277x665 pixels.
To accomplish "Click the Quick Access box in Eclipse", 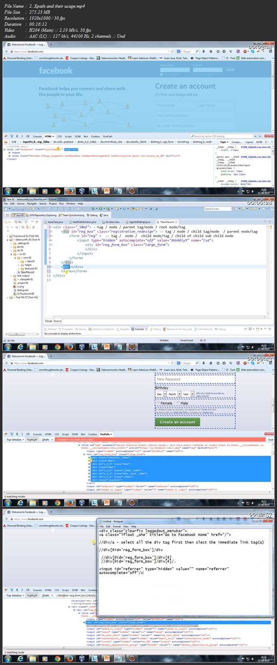I will [x=219, y=209].
